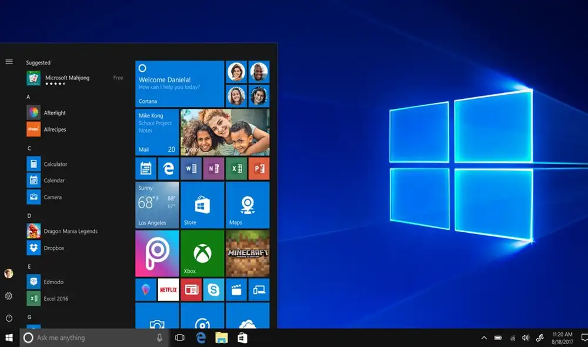
Task: Launch the PicsArt tile
Action: click(157, 253)
